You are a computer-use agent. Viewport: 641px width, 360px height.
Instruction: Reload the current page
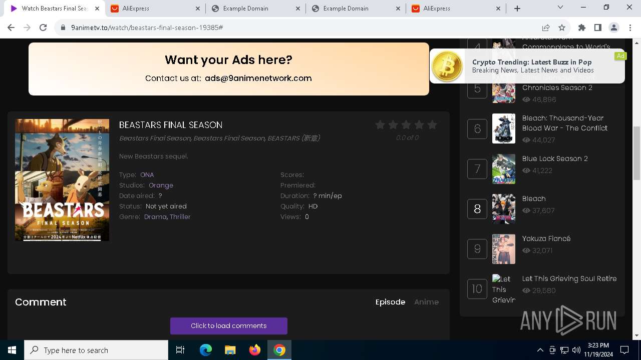[43, 27]
